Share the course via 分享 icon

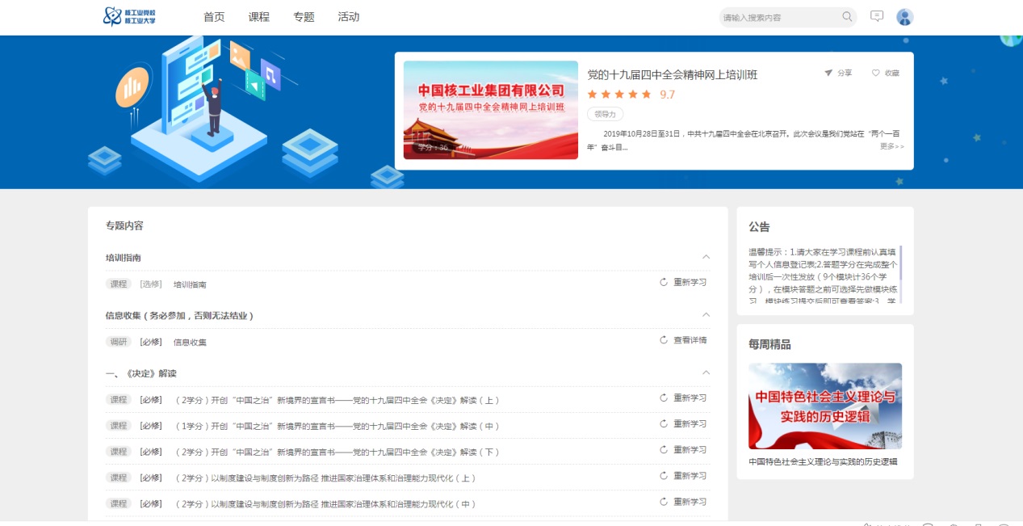(x=838, y=73)
